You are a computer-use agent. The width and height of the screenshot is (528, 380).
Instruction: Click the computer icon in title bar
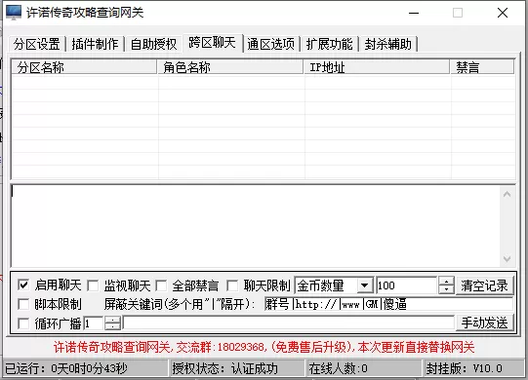[x=14, y=13]
